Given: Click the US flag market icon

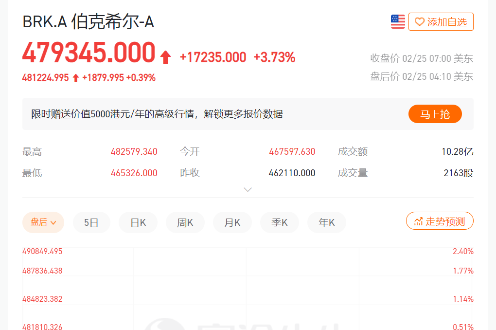Looking at the screenshot, I should [398, 22].
